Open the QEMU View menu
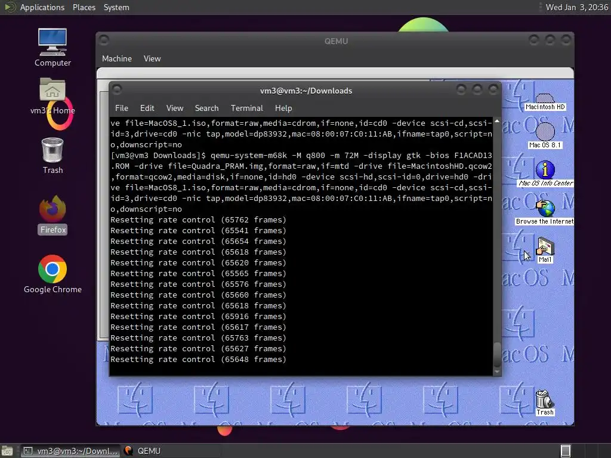This screenshot has height=458, width=611. pyautogui.click(x=152, y=59)
